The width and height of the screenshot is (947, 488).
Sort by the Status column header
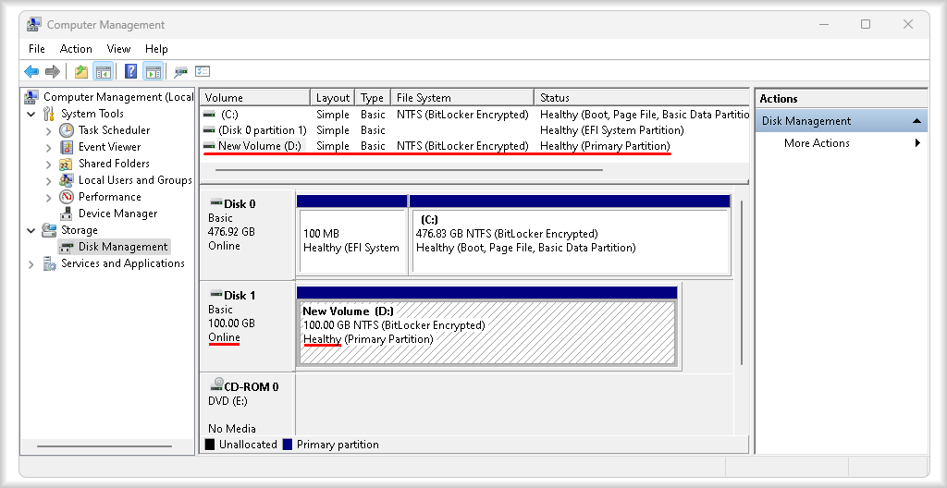click(x=642, y=97)
